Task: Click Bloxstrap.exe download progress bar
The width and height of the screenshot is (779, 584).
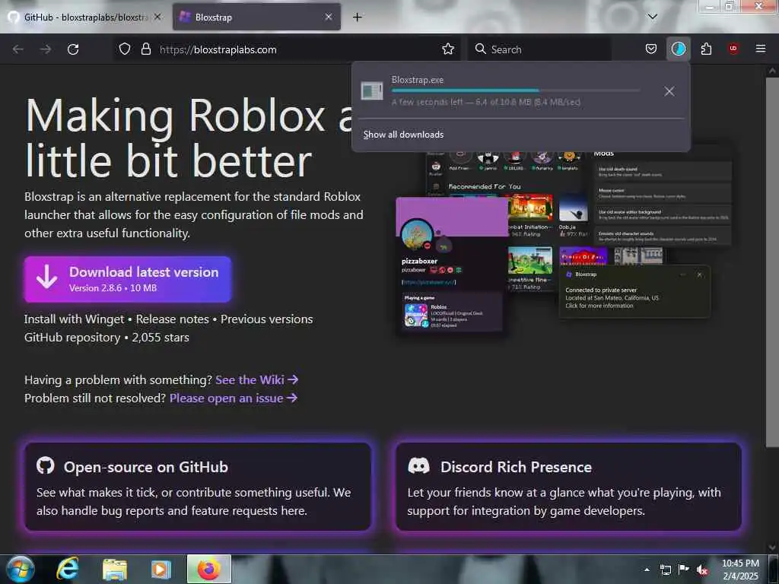Action: coord(515,90)
